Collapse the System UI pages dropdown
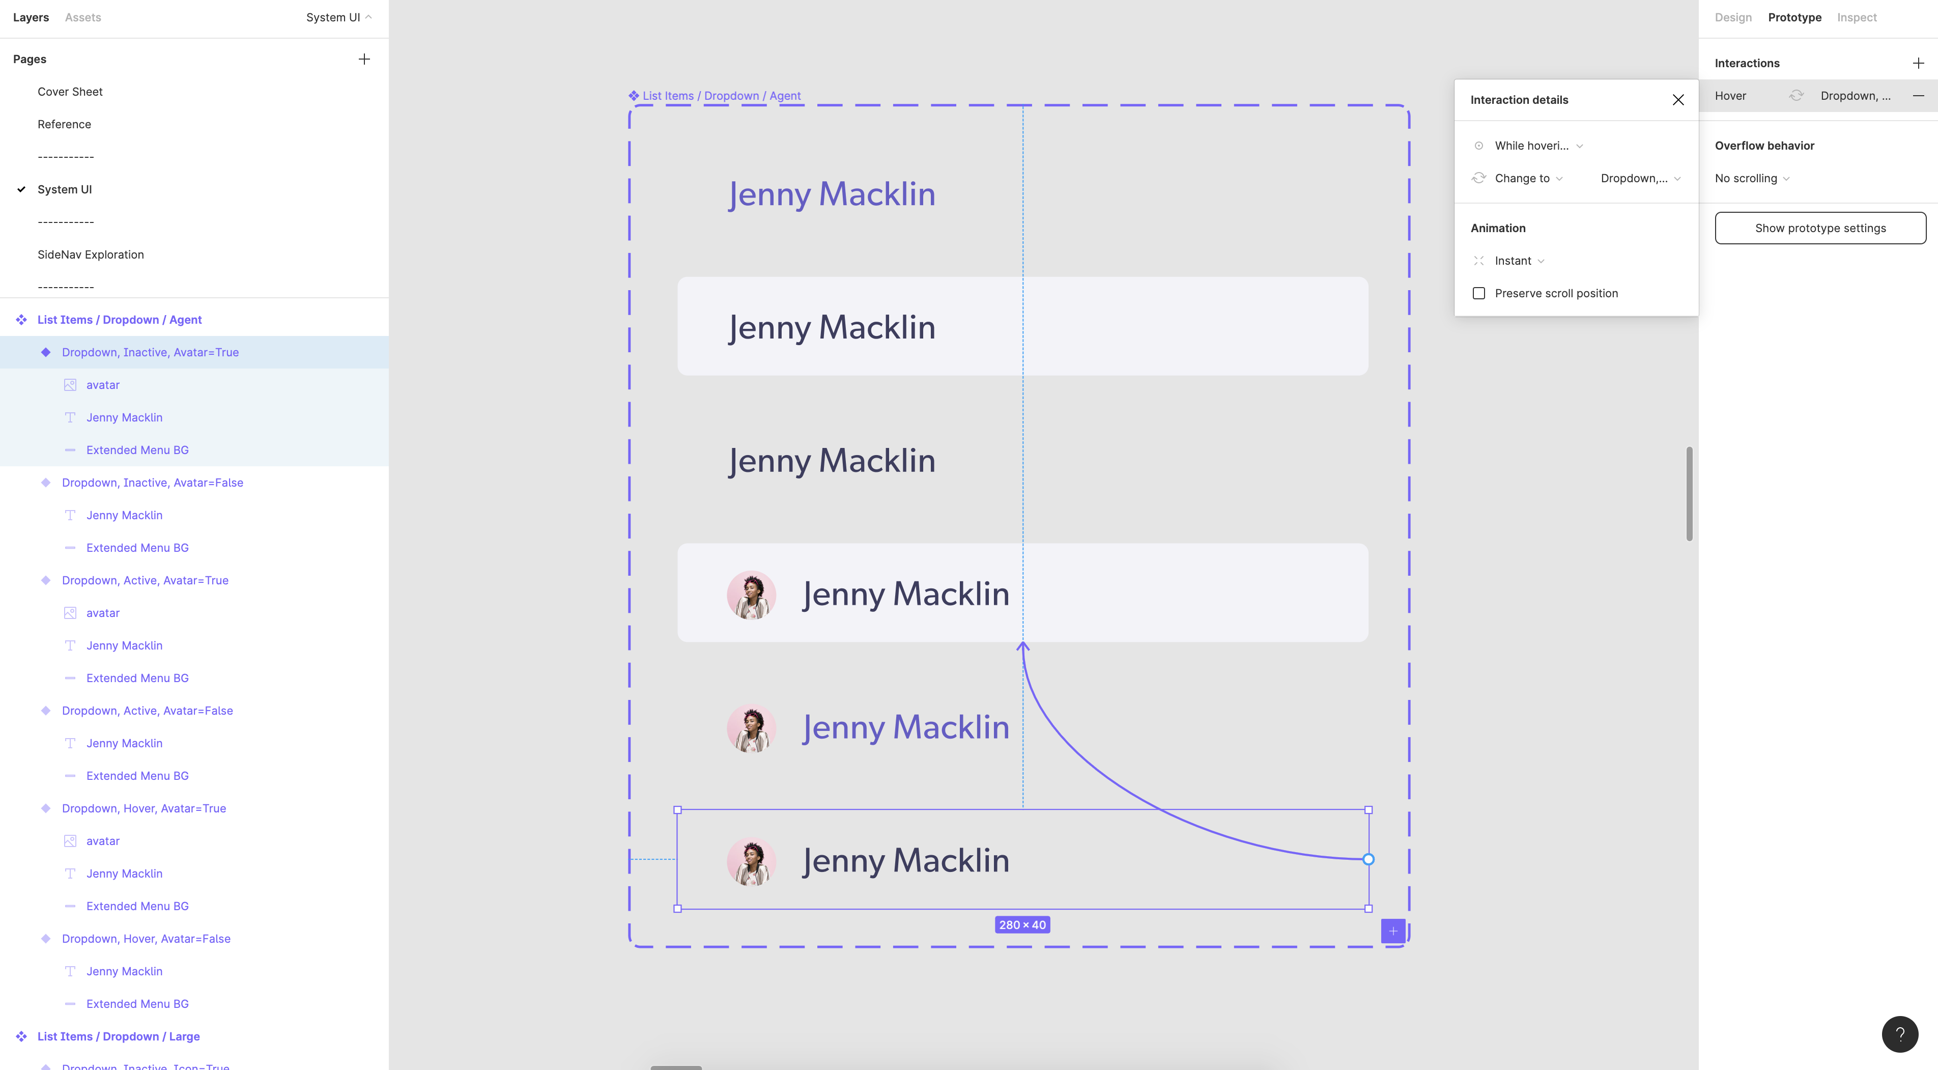Viewport: 1938px width, 1070px height. [x=338, y=17]
